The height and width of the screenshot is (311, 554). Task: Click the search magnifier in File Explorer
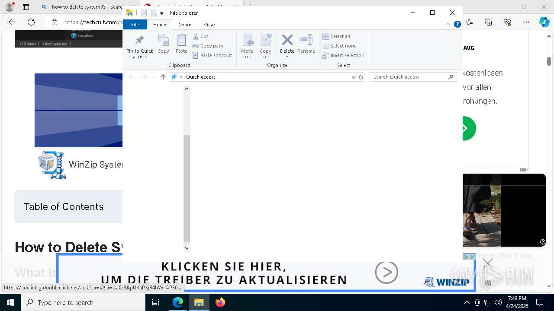click(x=451, y=77)
